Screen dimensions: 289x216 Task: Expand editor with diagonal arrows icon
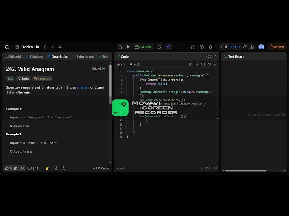(x=216, y=64)
